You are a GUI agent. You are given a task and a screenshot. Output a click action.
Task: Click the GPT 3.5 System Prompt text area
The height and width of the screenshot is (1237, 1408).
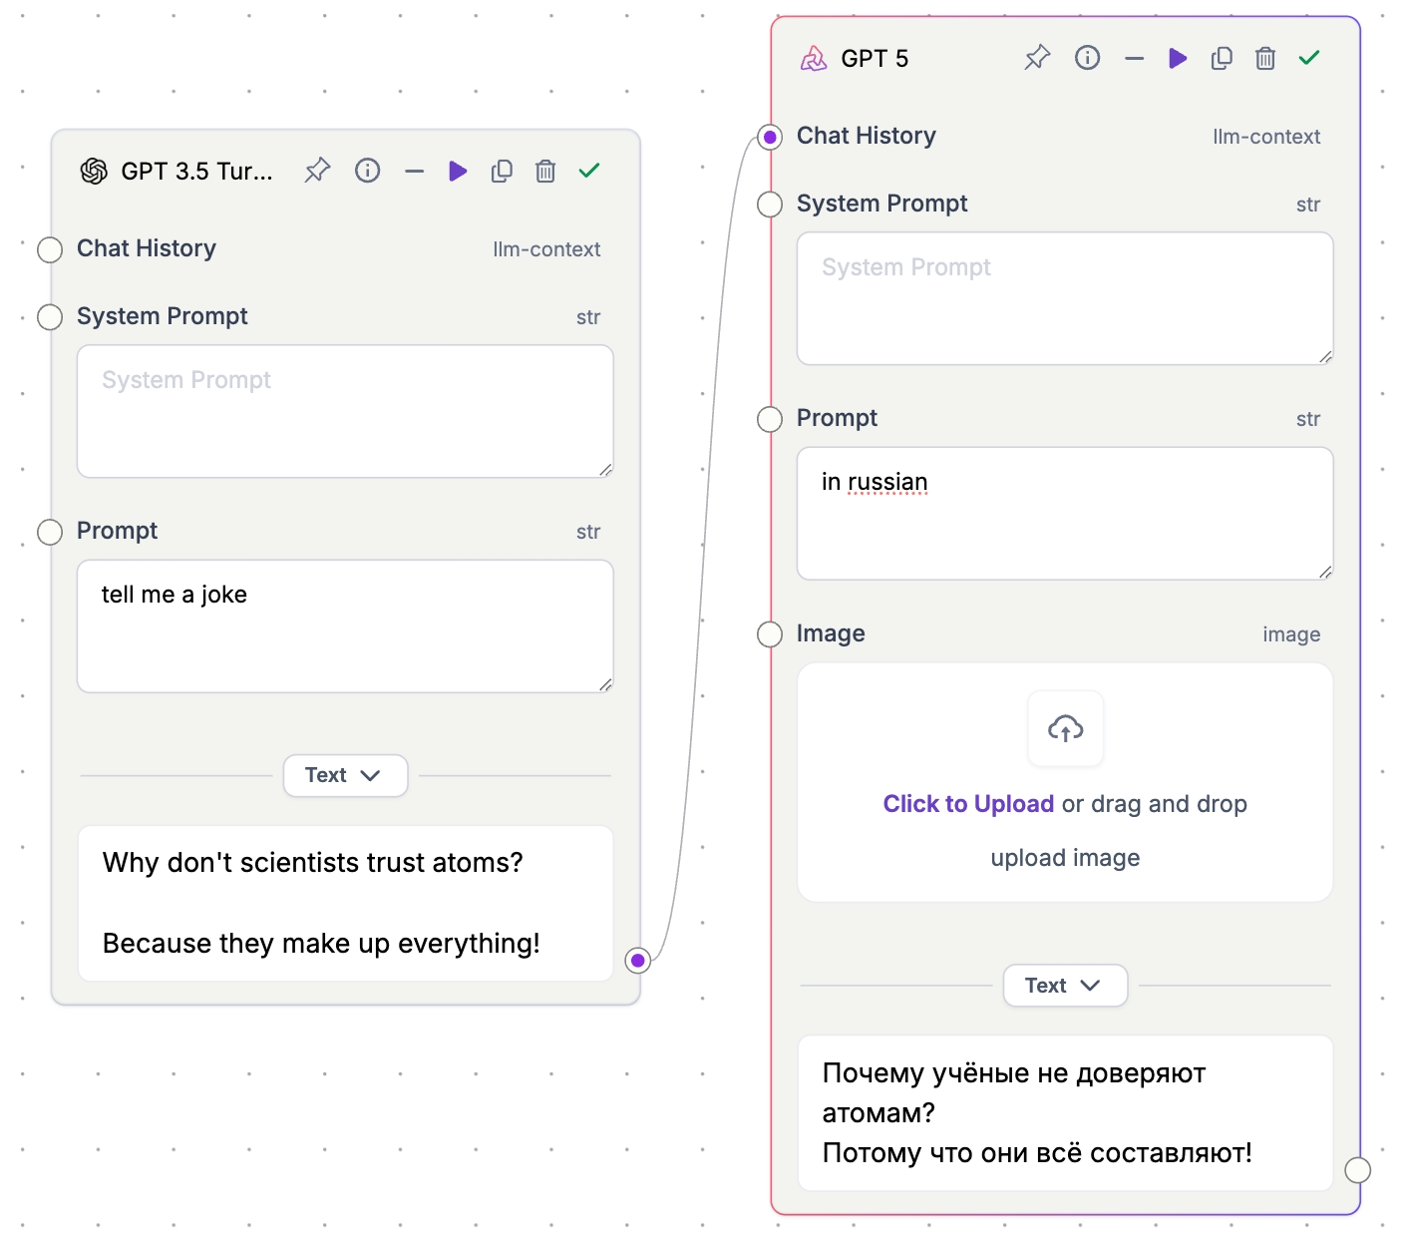(x=344, y=411)
